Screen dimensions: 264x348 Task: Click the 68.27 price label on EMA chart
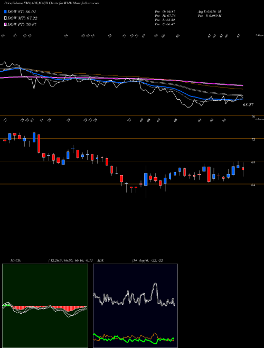pyautogui.click(x=248, y=105)
